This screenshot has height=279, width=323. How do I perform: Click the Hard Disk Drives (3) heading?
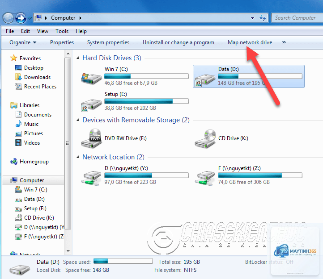(112, 58)
